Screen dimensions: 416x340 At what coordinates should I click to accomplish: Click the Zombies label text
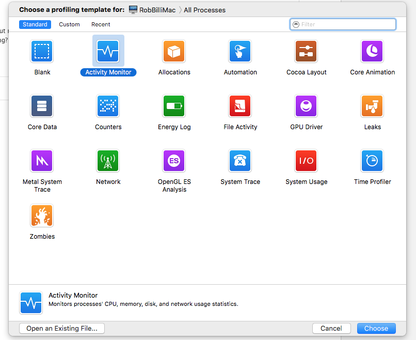(x=42, y=237)
